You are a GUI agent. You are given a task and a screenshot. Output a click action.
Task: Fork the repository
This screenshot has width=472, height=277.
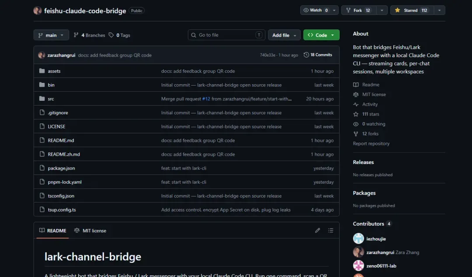pos(359,10)
